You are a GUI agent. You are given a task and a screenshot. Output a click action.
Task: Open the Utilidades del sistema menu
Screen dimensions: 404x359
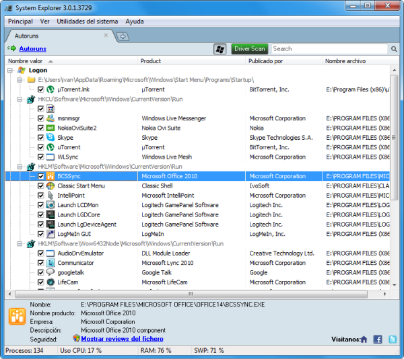coord(88,22)
